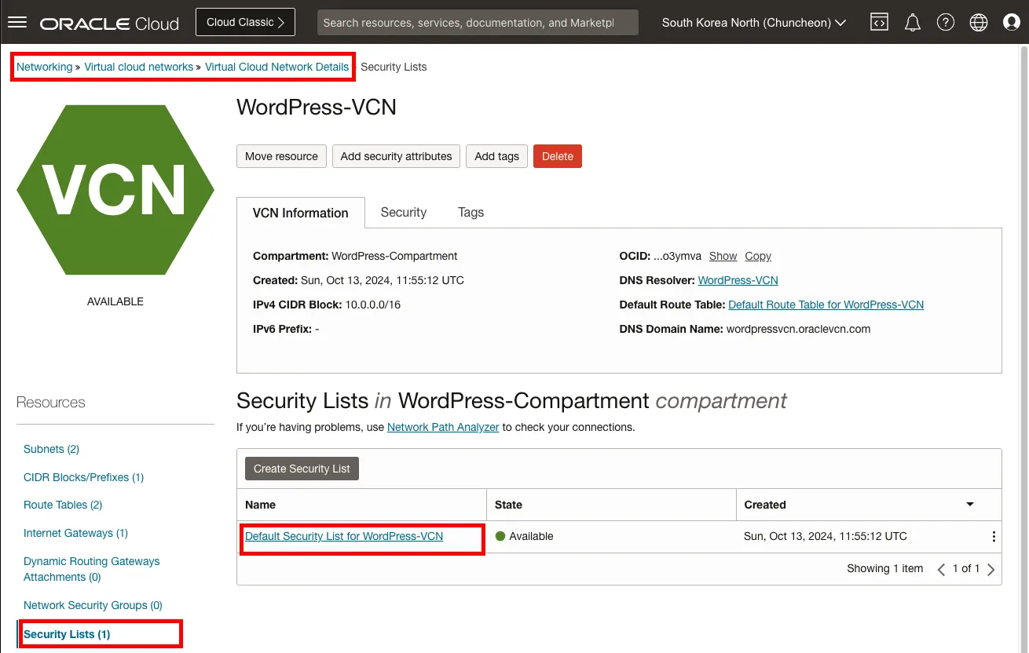The height and width of the screenshot is (653, 1029).
Task: Open actions menu for Default Security List row
Action: (994, 537)
